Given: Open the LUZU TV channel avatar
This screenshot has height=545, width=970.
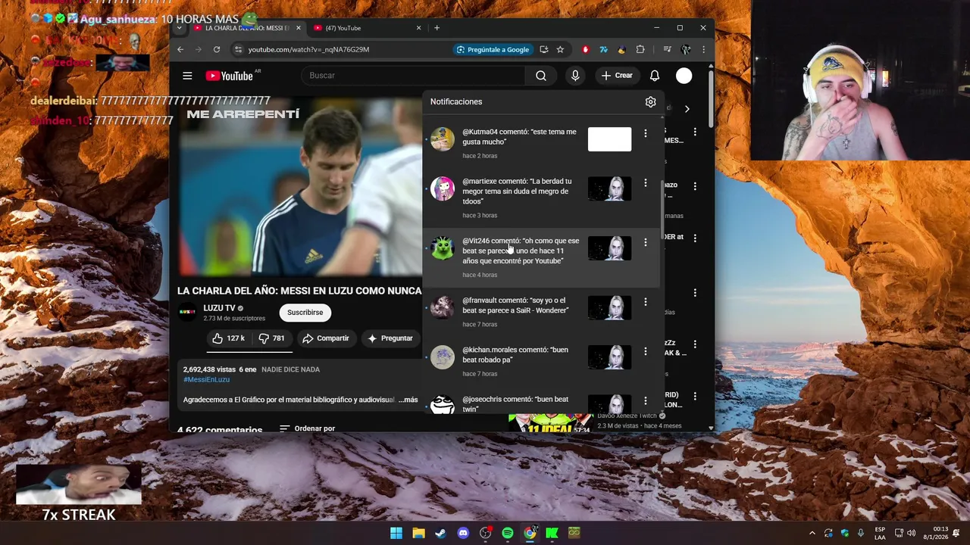Looking at the screenshot, I should coord(187,313).
